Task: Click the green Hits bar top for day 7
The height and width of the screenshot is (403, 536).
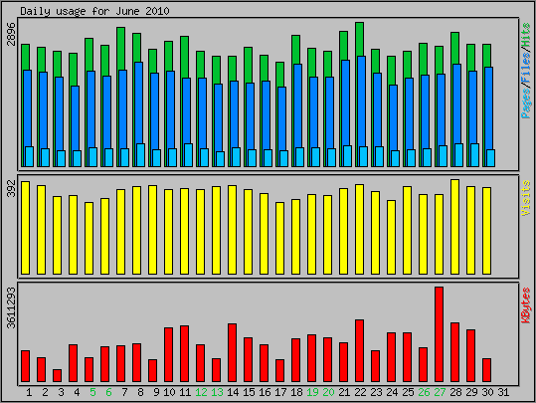Action: 121,48
